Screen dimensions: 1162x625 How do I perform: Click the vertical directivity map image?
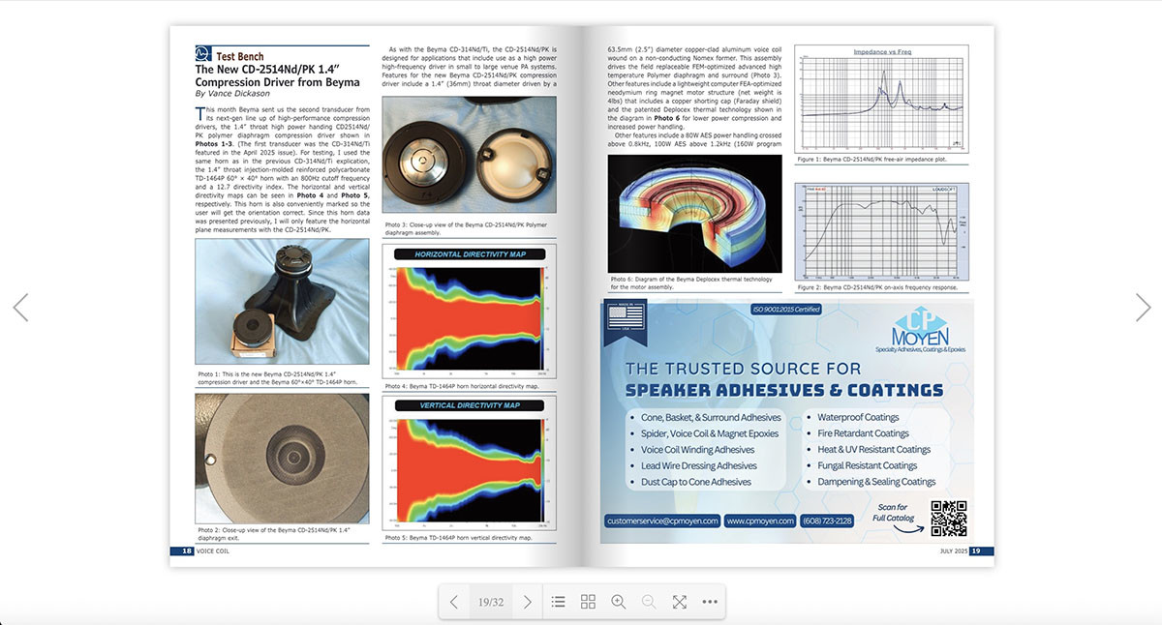470,463
